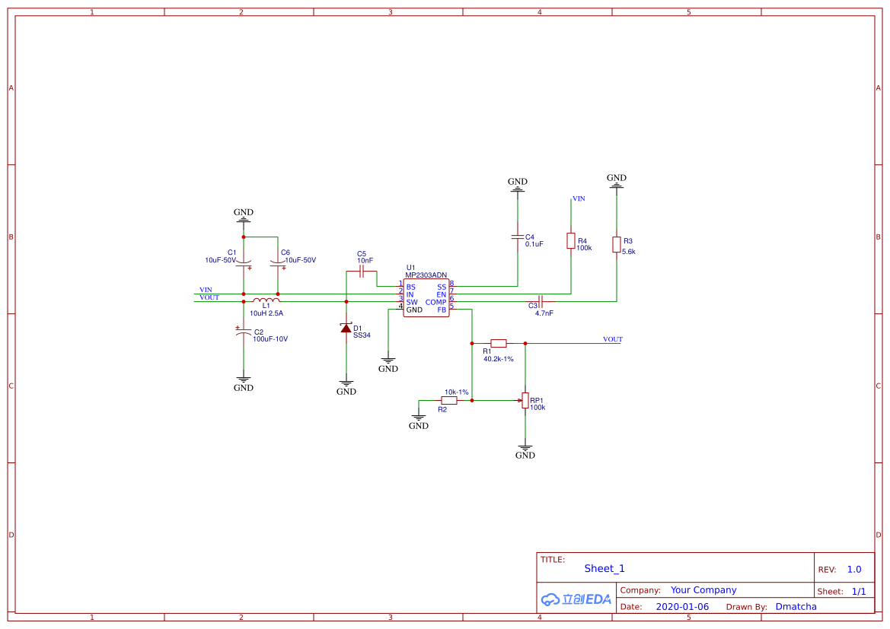This screenshot has height=629, width=890.
Task: Click the 10uF-50V value of C6
Action: point(300,260)
